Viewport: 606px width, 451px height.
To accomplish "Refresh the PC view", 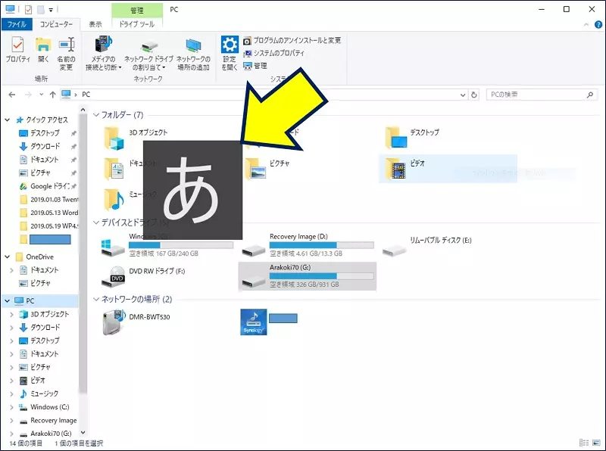I will pos(474,95).
